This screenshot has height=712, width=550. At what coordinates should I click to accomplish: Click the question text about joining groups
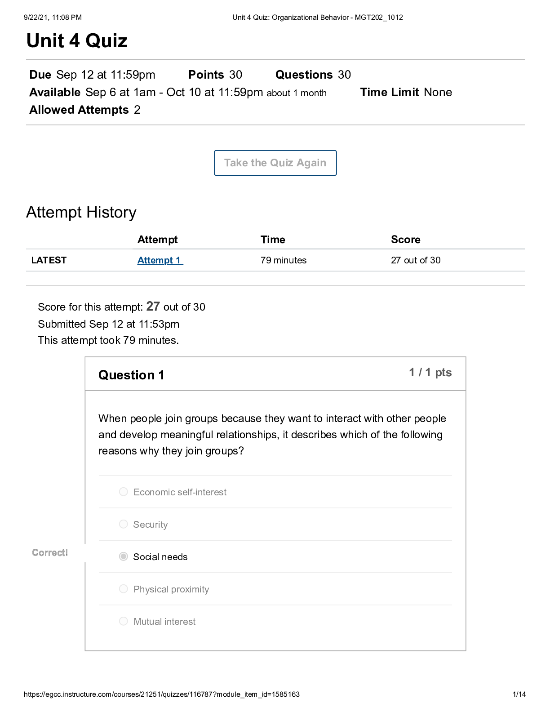272,435
